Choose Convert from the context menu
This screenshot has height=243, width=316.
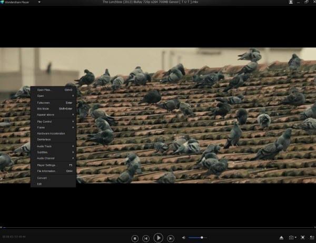coord(53,178)
